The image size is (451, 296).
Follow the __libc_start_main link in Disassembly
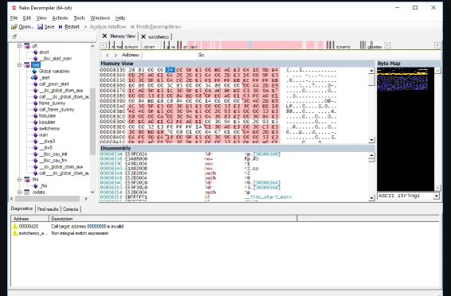tap(268, 197)
